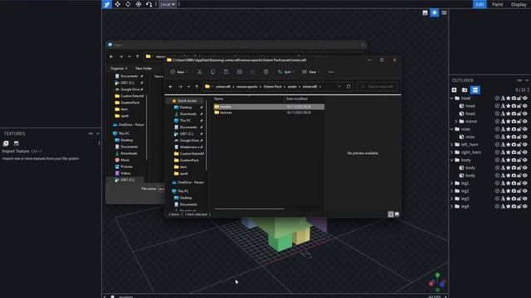This screenshot has width=531, height=298.
Task: Expand the left_horn group
Action: 451,145
